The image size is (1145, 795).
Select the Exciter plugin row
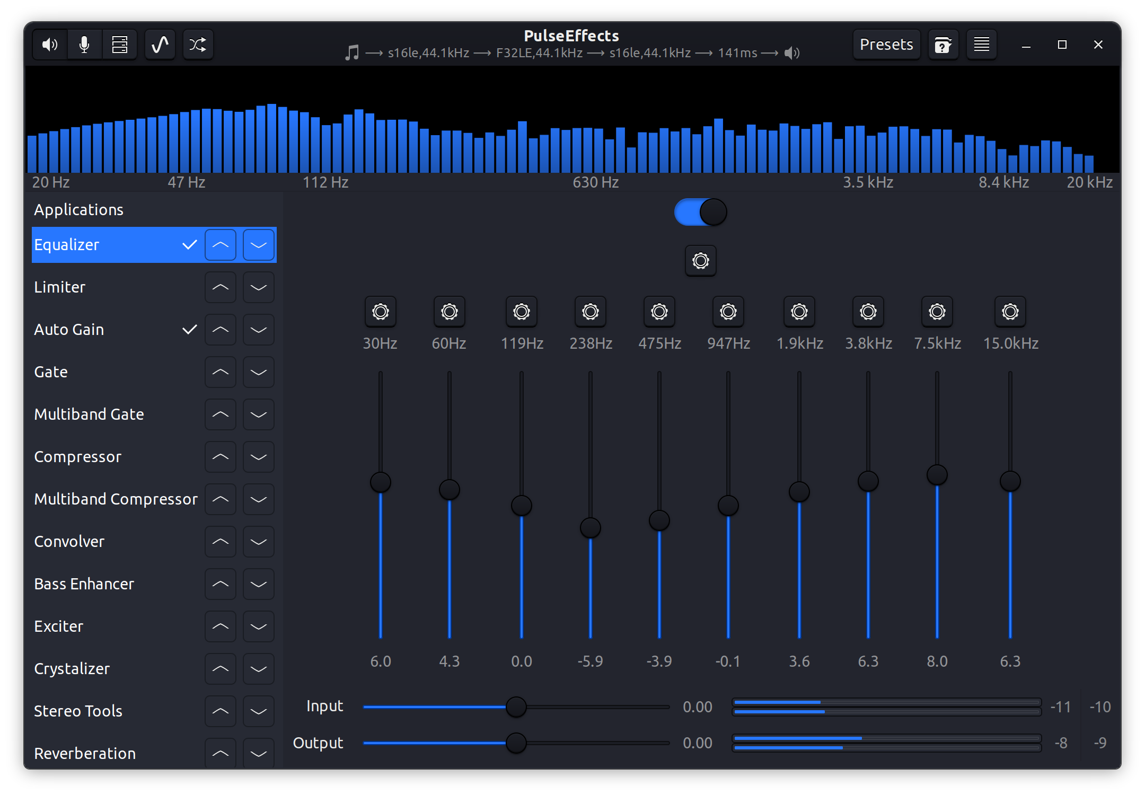154,626
